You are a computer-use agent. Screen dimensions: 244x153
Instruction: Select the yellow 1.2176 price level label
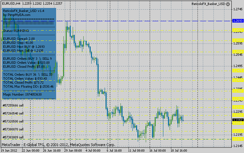click(238, 139)
